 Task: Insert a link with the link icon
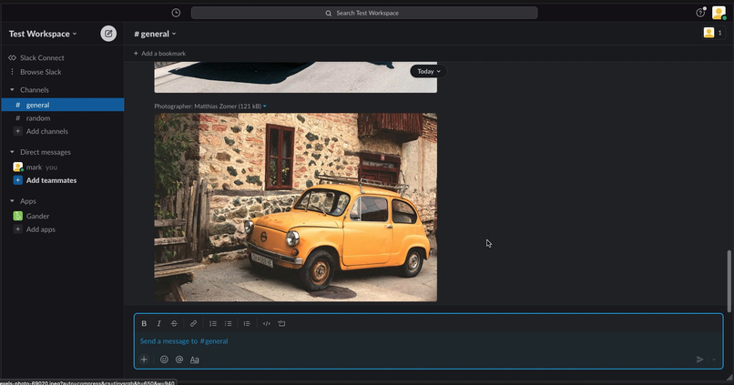point(193,323)
